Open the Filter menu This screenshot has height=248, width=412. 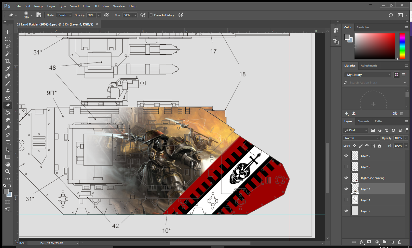point(87,6)
